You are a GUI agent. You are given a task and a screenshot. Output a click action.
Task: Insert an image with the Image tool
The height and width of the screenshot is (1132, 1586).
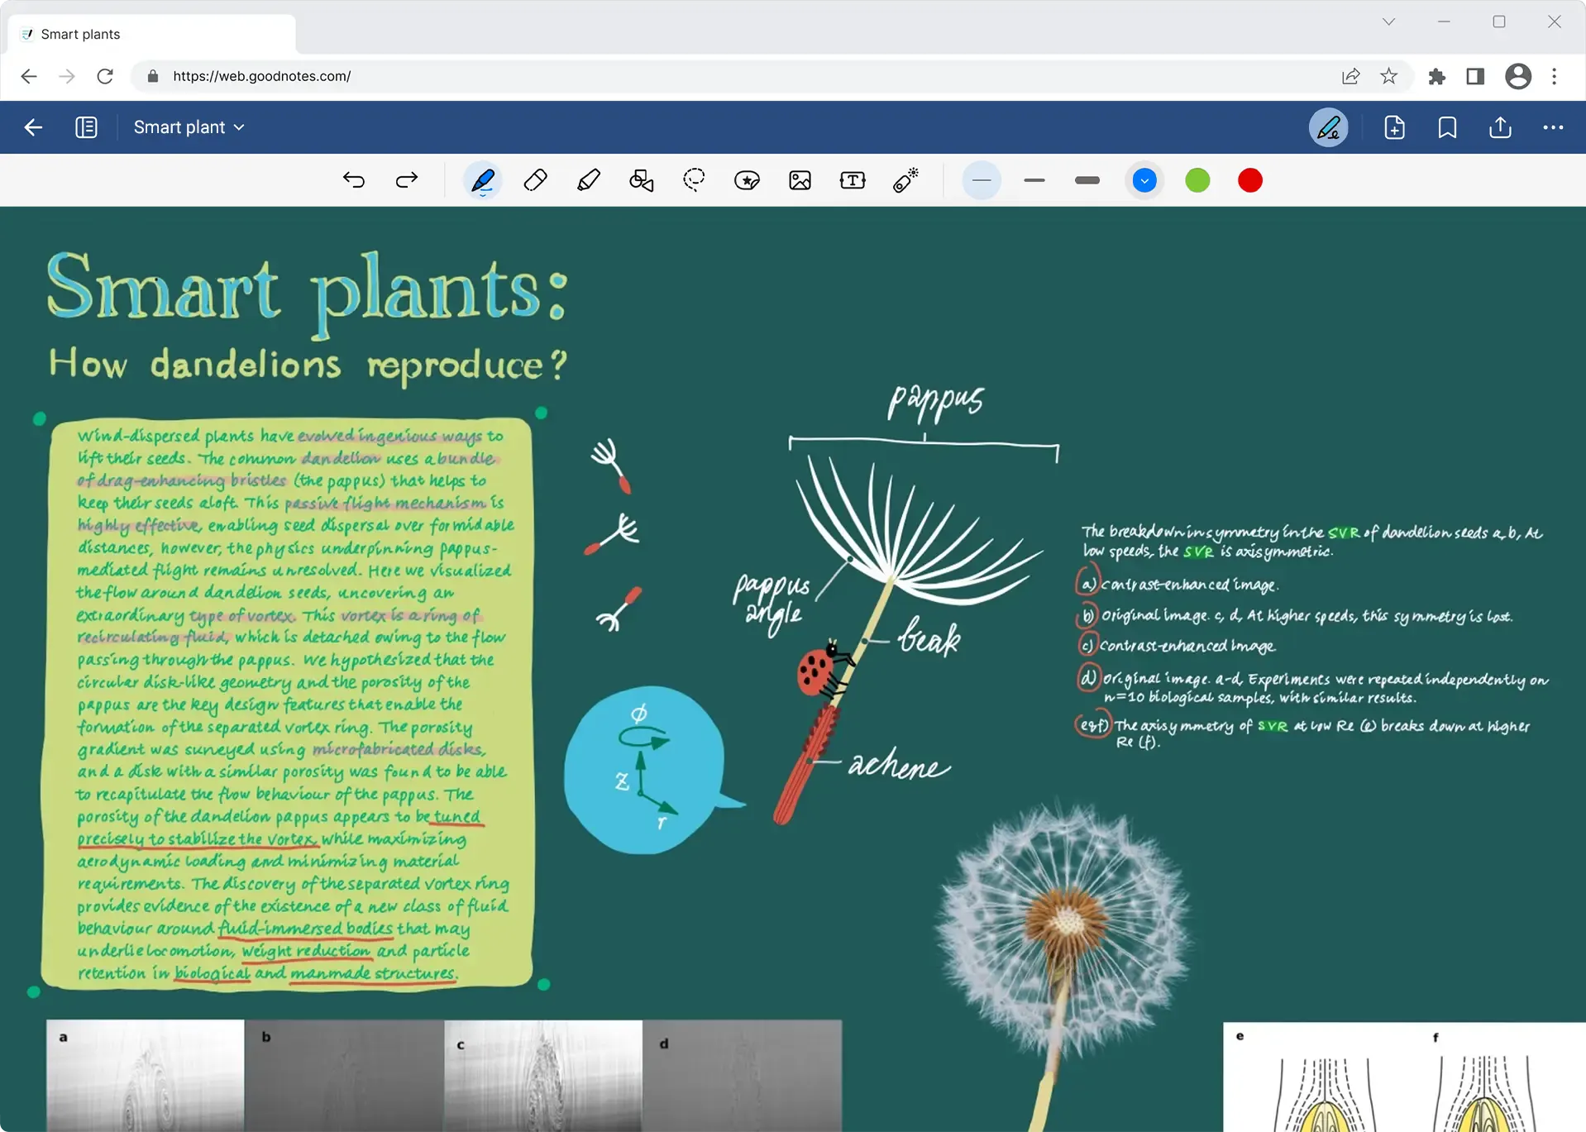[x=800, y=180]
